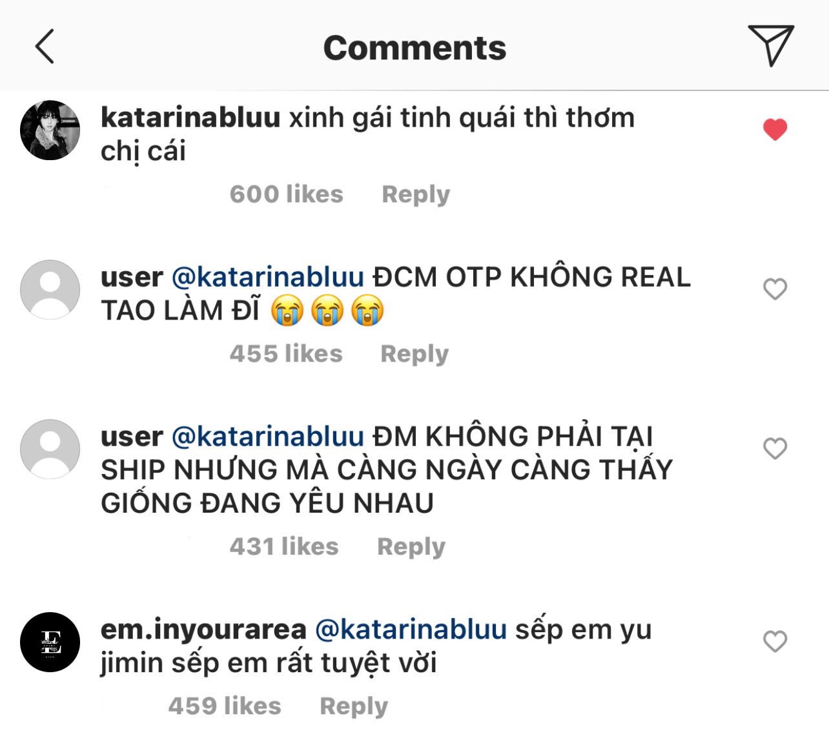Tap the default avatar beside "OTP KHÔNG REAL" comment
The image size is (829, 740).
point(50,289)
